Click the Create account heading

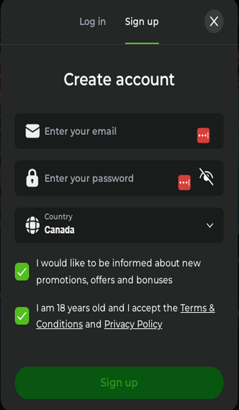(119, 79)
